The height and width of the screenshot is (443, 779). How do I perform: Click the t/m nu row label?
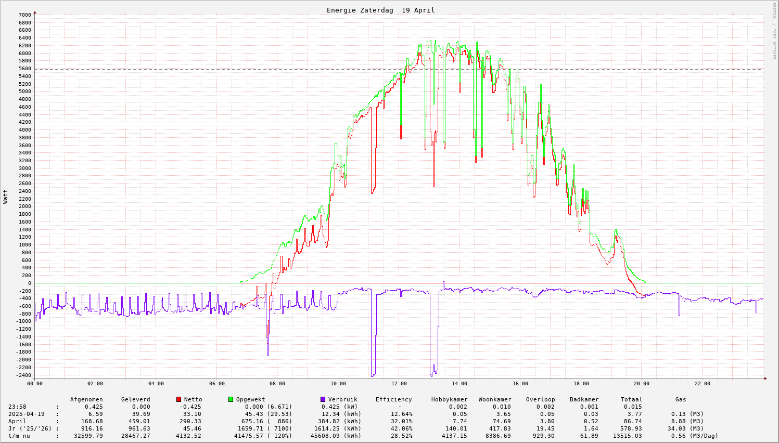pos(19,436)
